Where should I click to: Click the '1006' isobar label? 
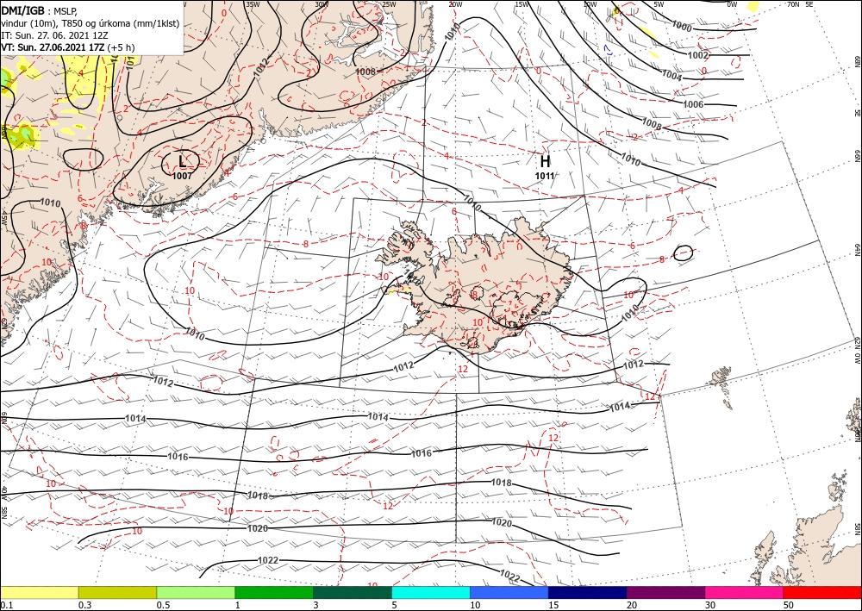point(693,104)
